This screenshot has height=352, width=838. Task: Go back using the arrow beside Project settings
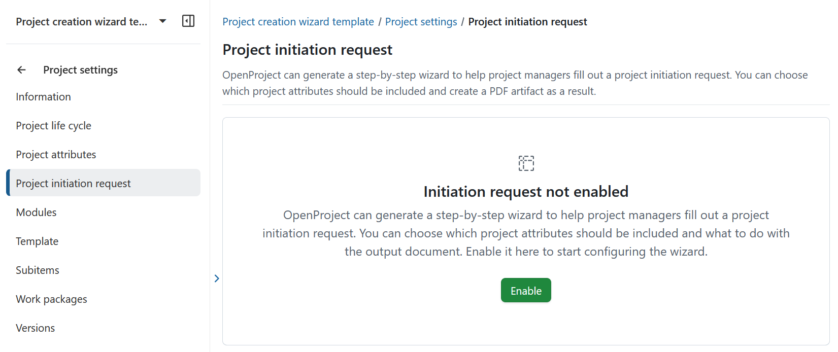tap(21, 69)
